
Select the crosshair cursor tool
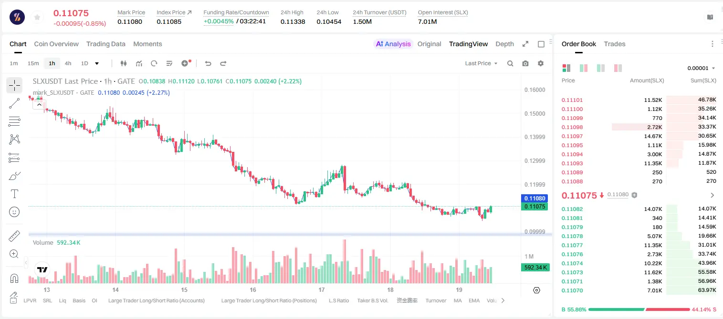coord(14,86)
